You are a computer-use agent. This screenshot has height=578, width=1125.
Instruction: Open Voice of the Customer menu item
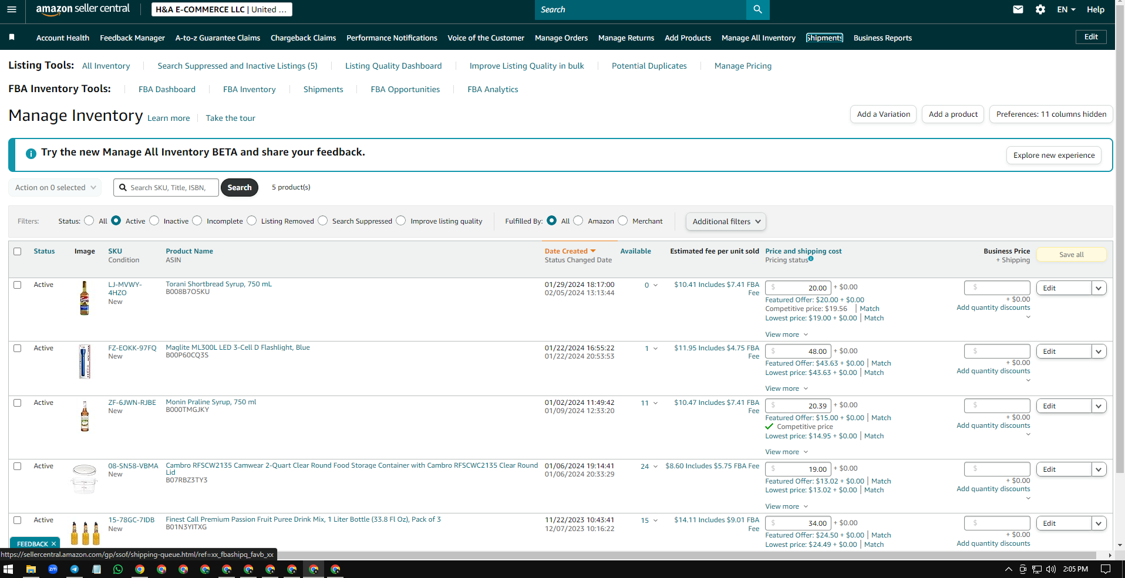coord(486,38)
